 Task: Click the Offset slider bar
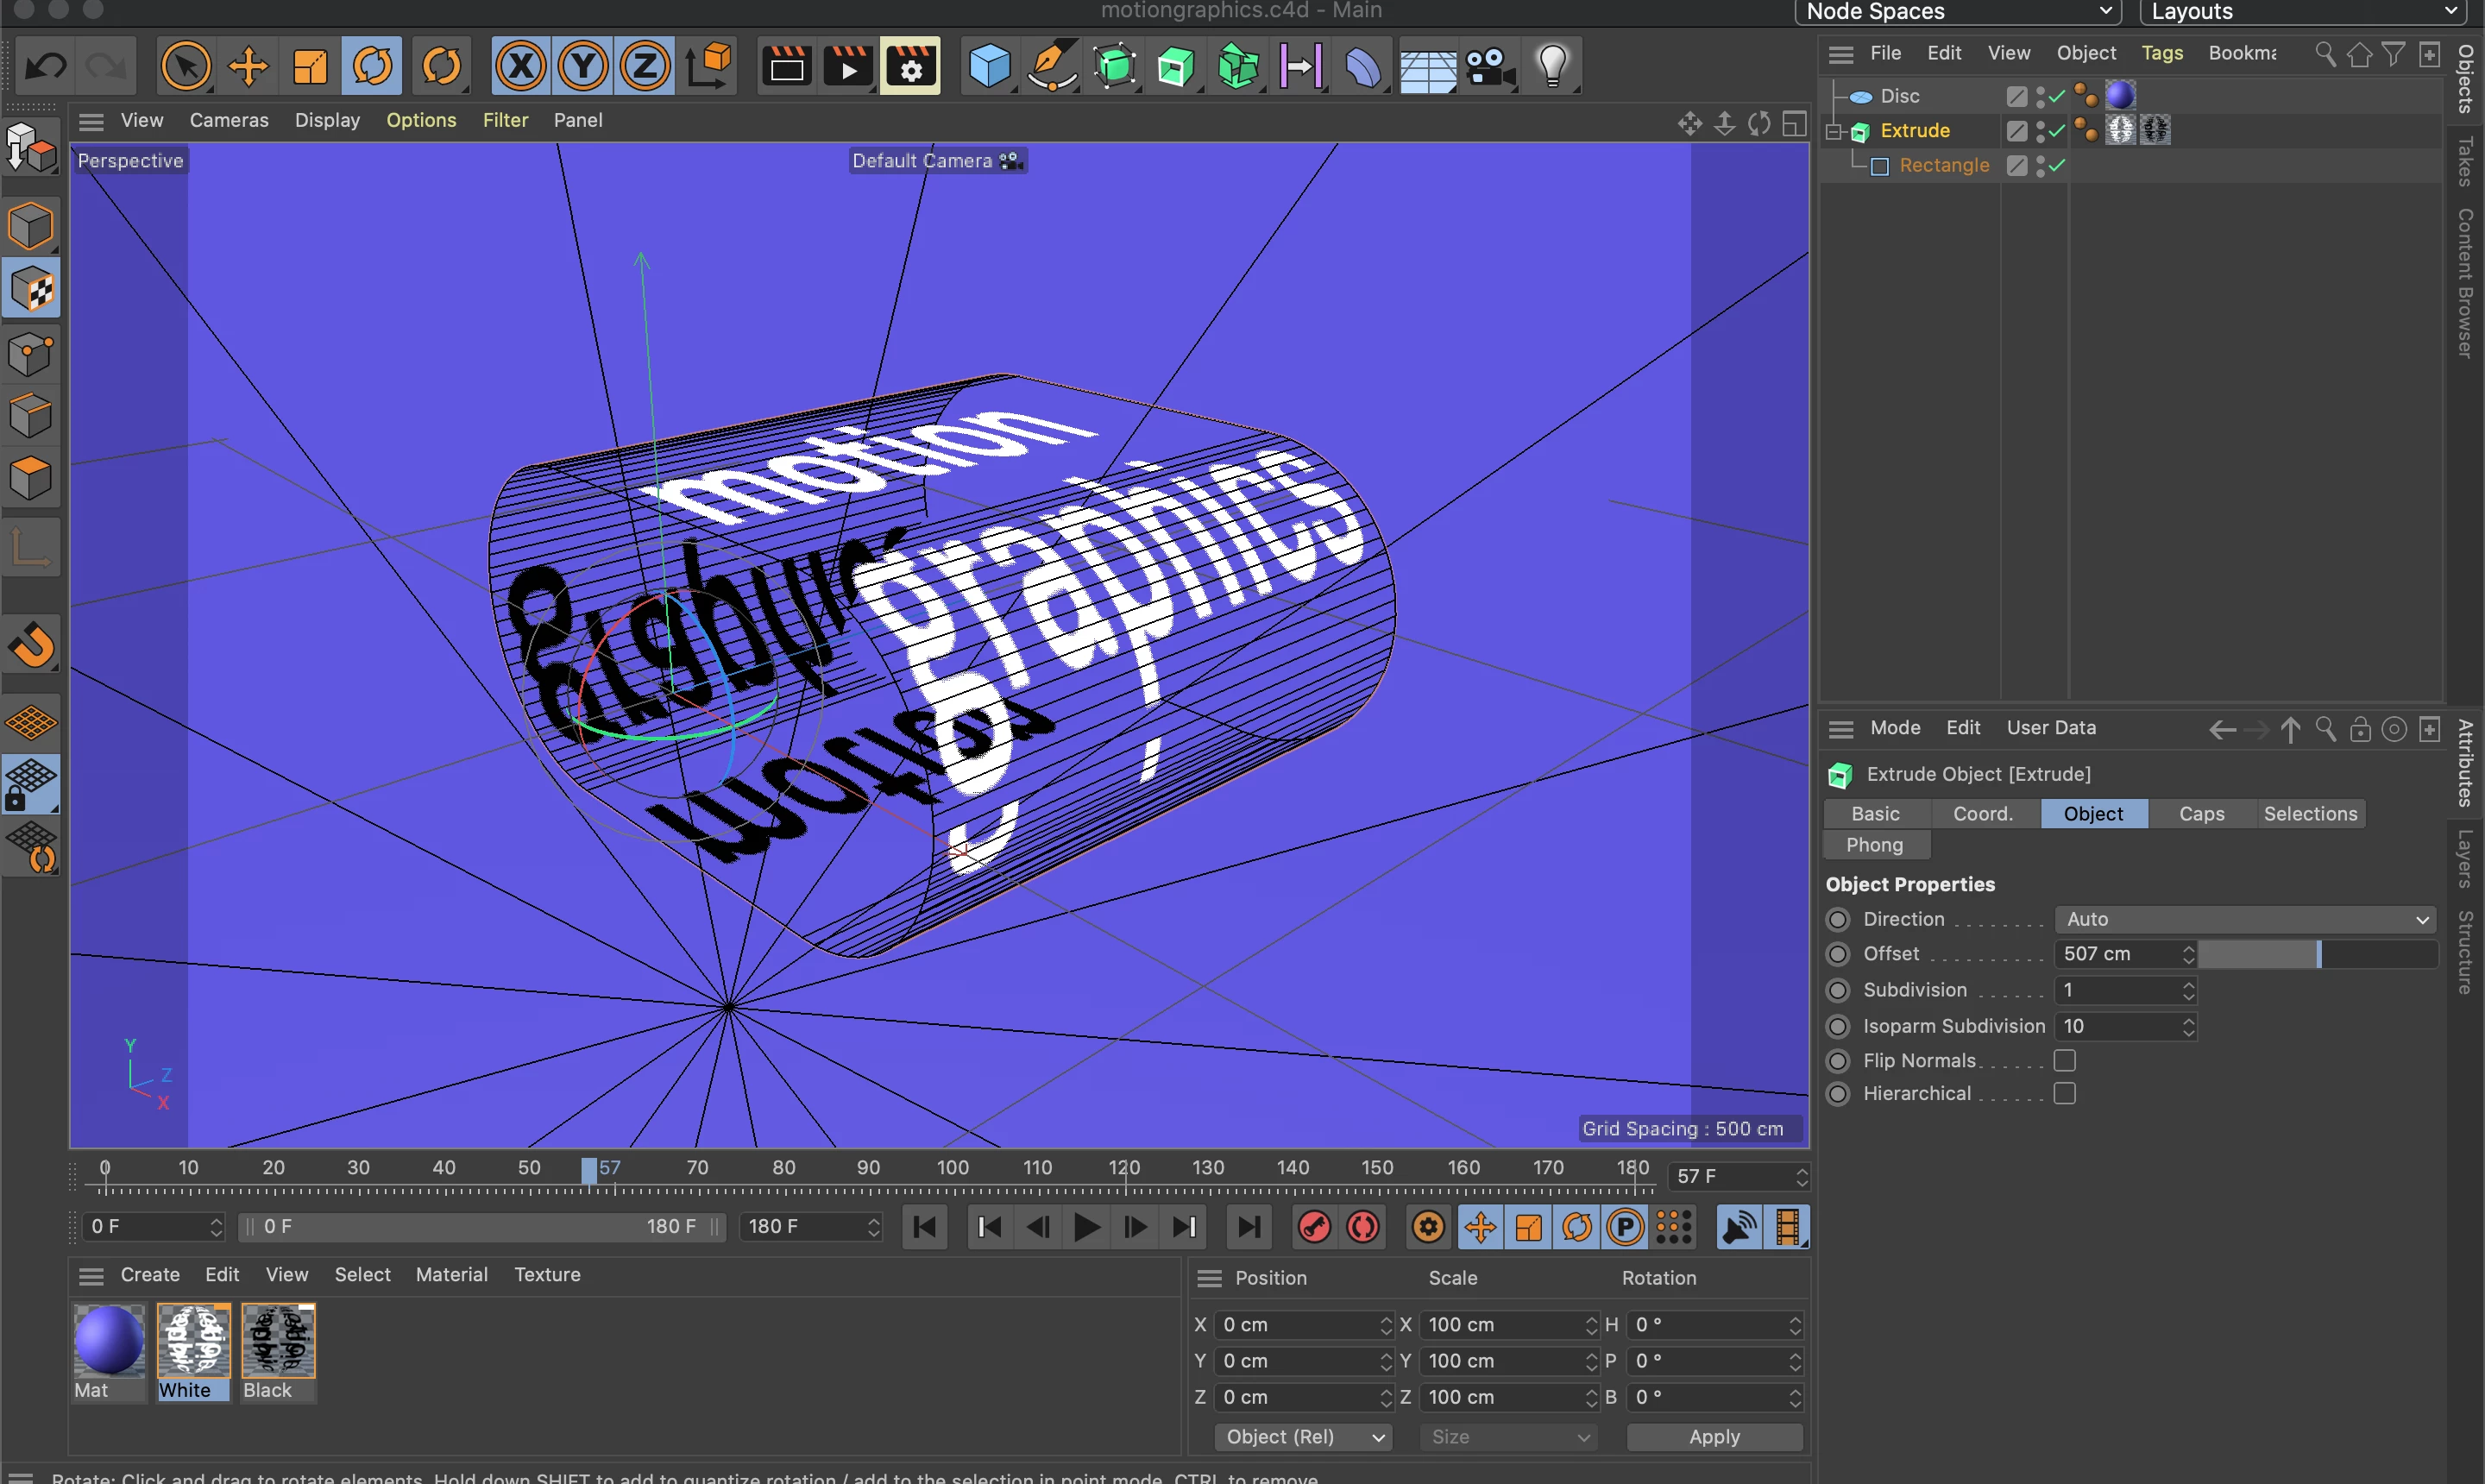click(2316, 954)
